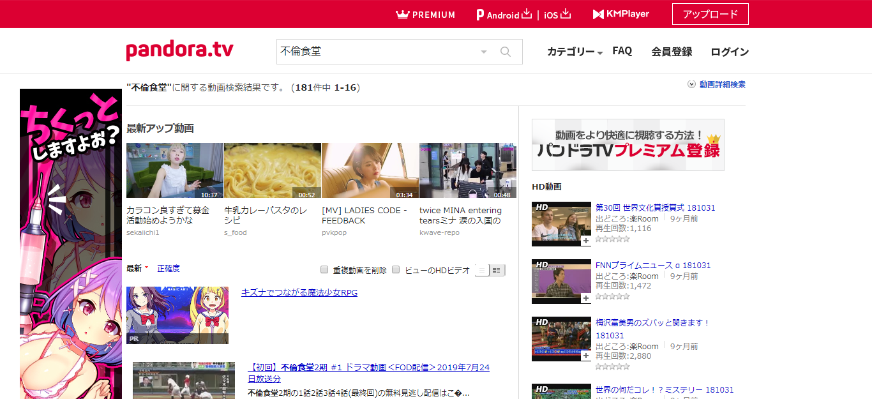Open FNNプライムニュース α 181031 video
Screen dimensions: 872x399
pyautogui.click(x=653, y=265)
